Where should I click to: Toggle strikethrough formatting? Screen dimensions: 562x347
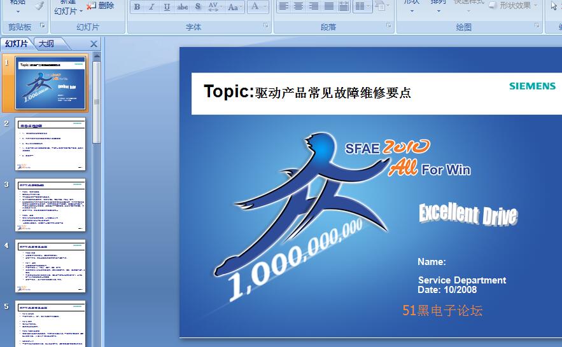tap(183, 7)
